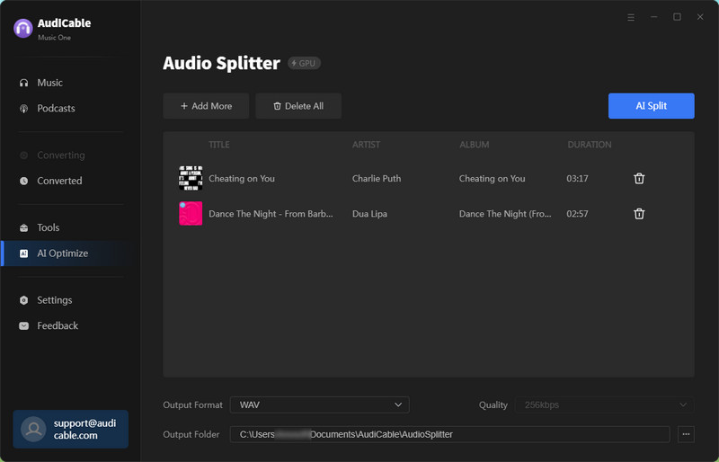The image size is (719, 462).
Task: Open the support@audicable.com account panel
Action: pos(71,429)
